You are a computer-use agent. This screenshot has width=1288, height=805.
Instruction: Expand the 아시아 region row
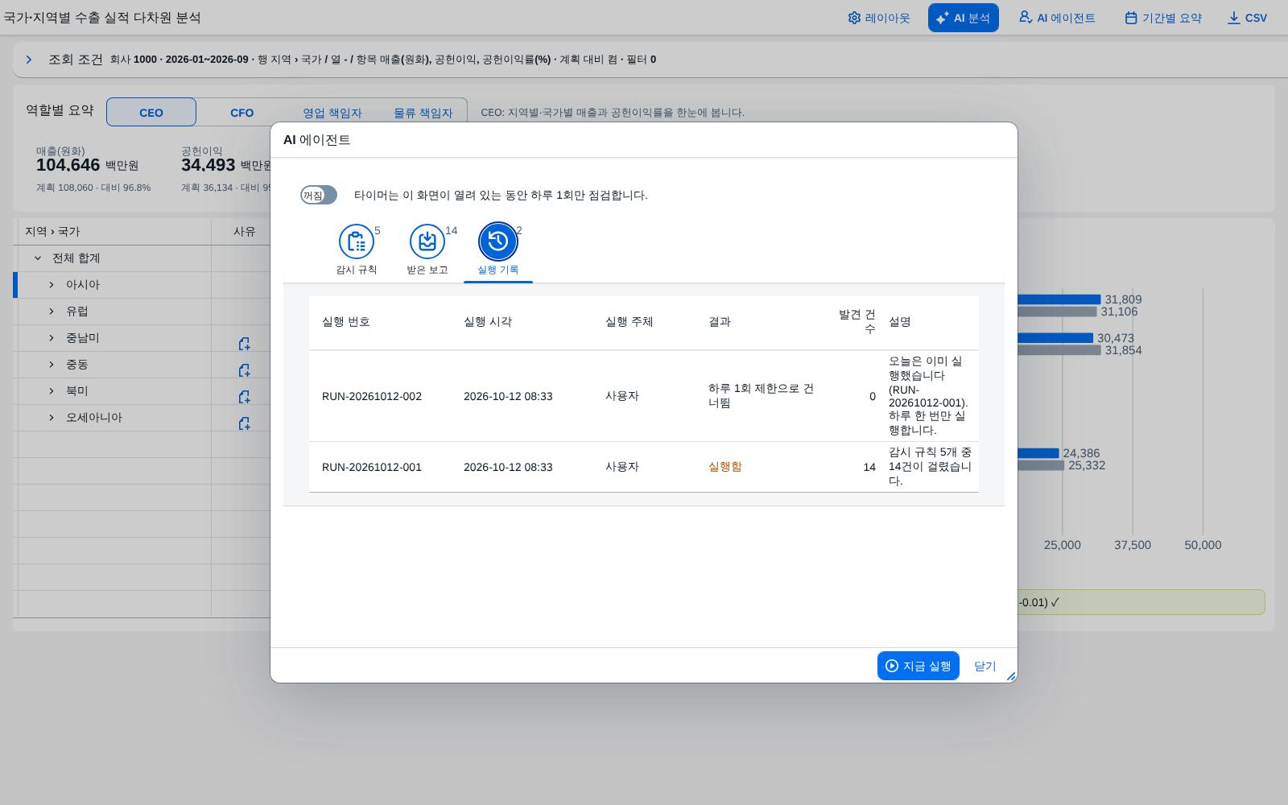[52, 285]
